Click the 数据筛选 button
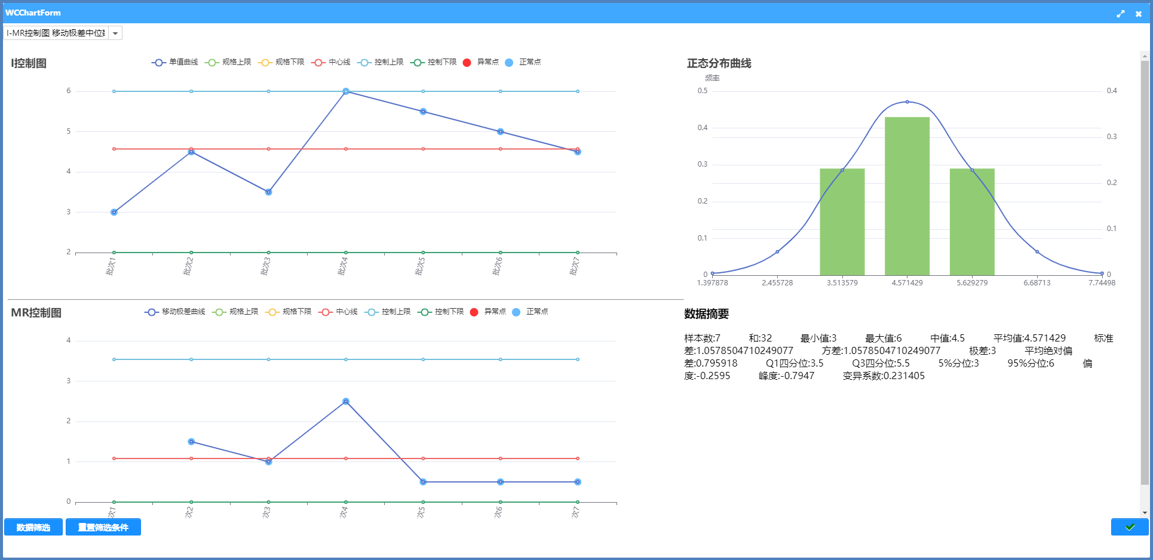This screenshot has width=1153, height=560. [x=33, y=527]
